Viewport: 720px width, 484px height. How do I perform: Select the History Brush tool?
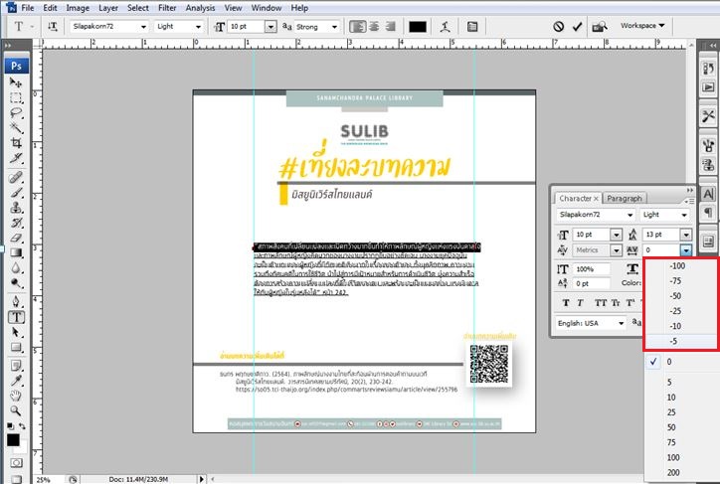pos(16,223)
